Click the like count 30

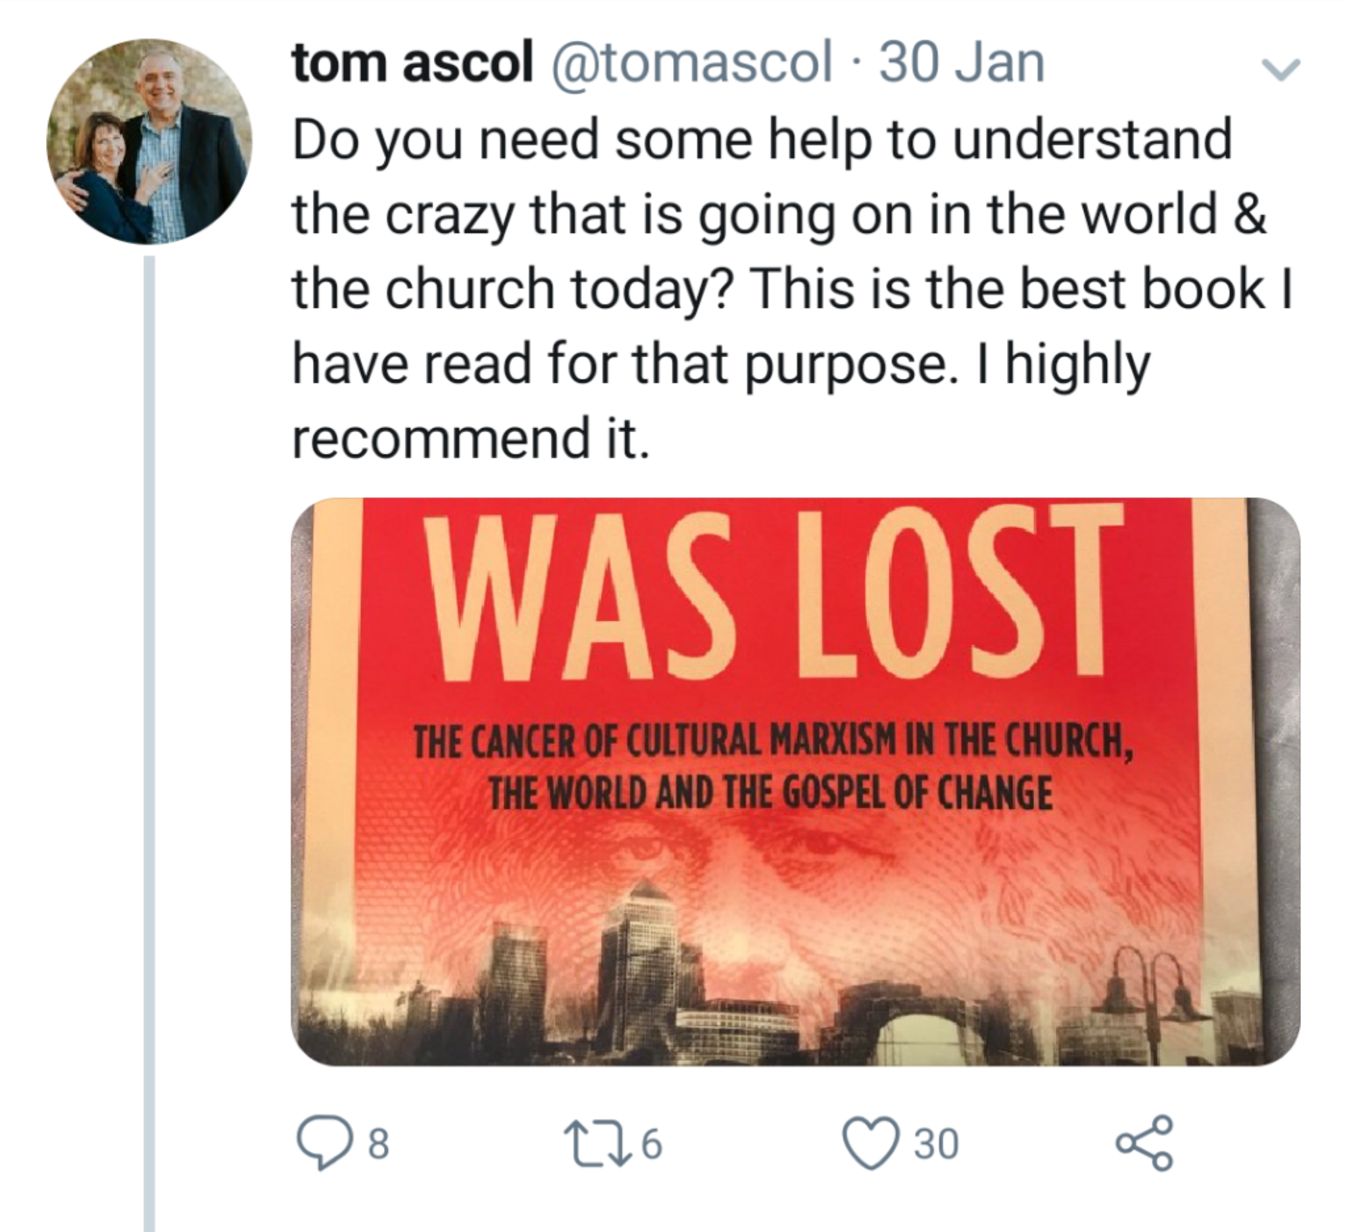(x=937, y=1144)
